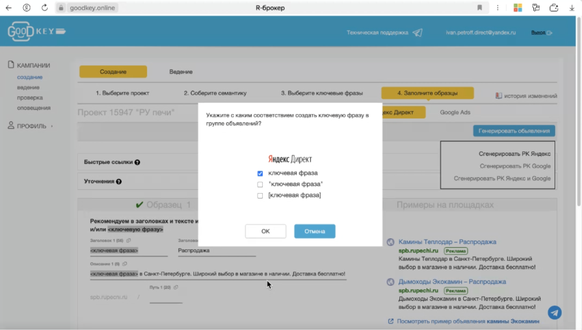Click the paper-plane icon beside Техническая поддержка

(418, 33)
